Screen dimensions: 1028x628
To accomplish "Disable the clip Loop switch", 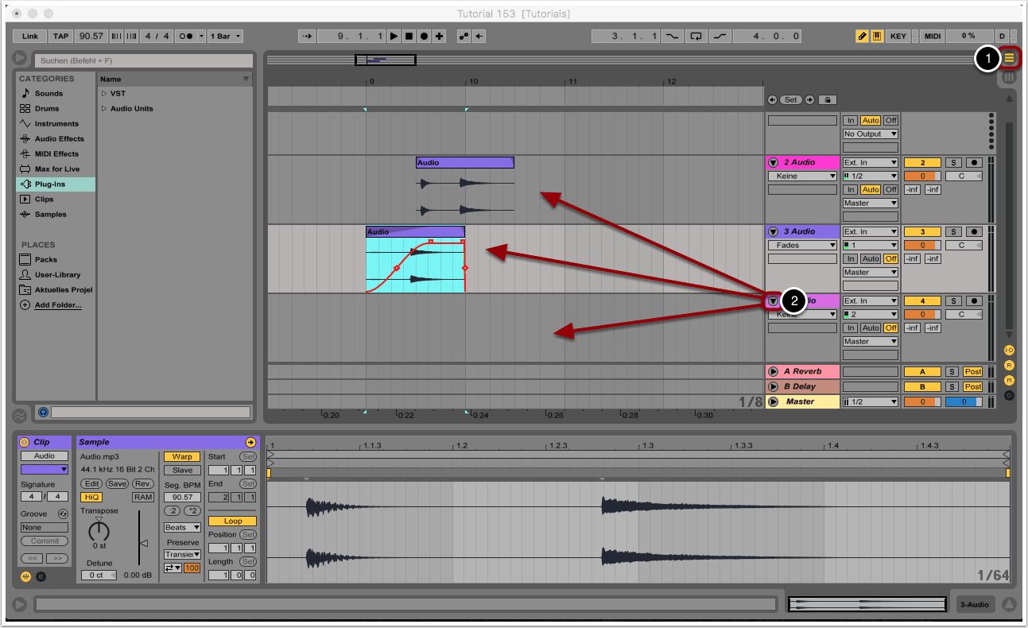I will 232,521.
